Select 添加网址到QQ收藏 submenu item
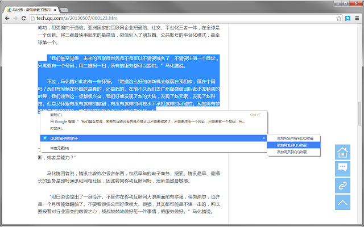 click(x=293, y=145)
